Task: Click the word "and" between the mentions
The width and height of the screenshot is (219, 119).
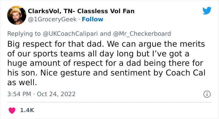Action: point(105,34)
